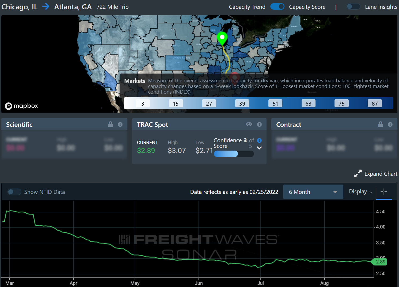
Task: Click the Markets legend heading
Action: click(x=135, y=81)
